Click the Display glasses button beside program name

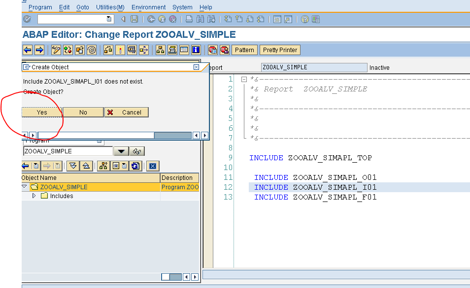137,151
